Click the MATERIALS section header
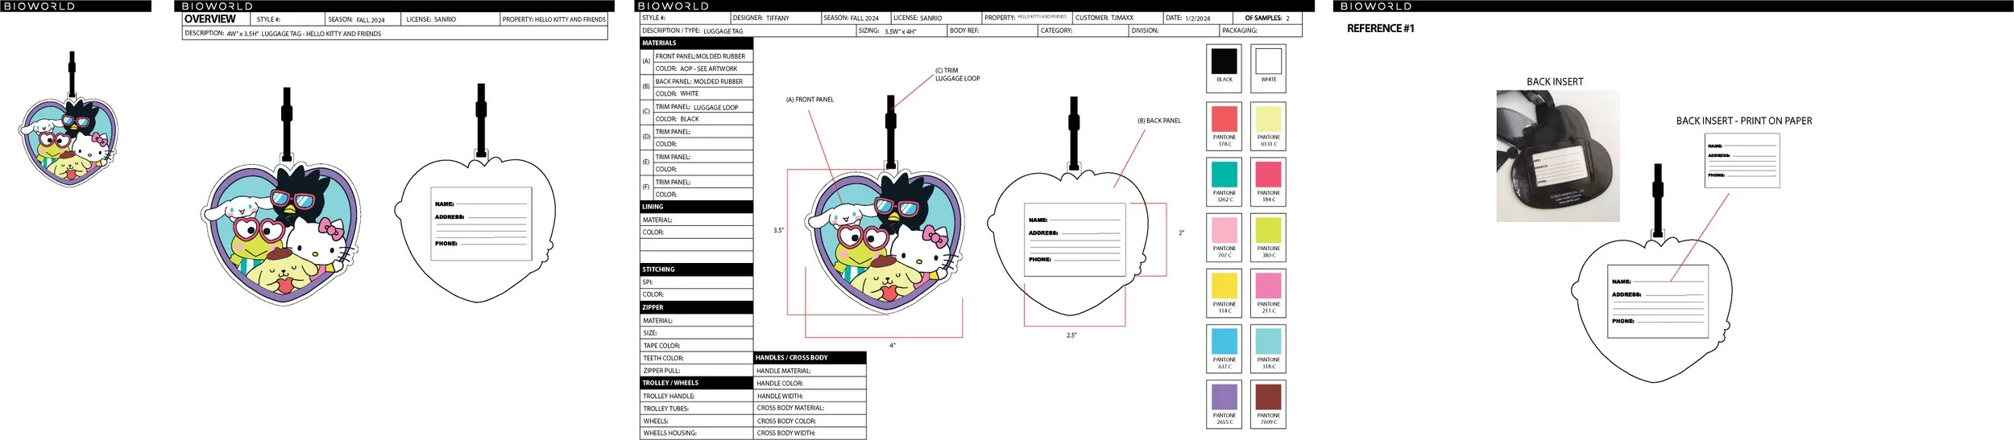2014x440 pixels. pyautogui.click(x=697, y=43)
